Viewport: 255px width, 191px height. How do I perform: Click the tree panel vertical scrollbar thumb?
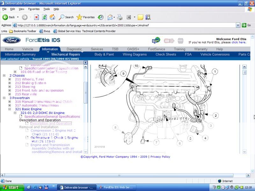coord(85,93)
